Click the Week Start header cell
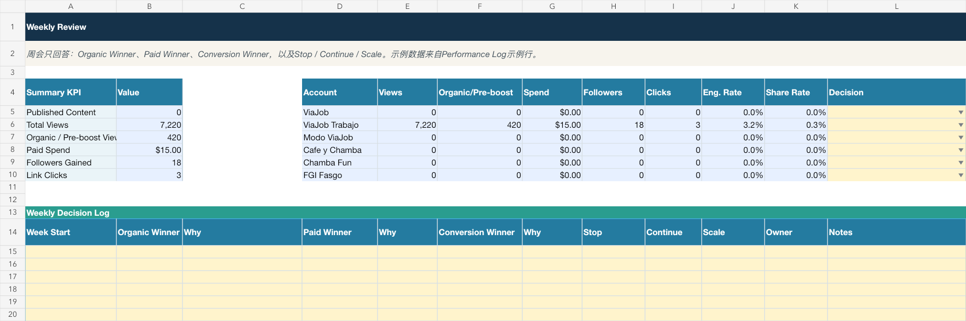966x321 pixels. tap(71, 232)
